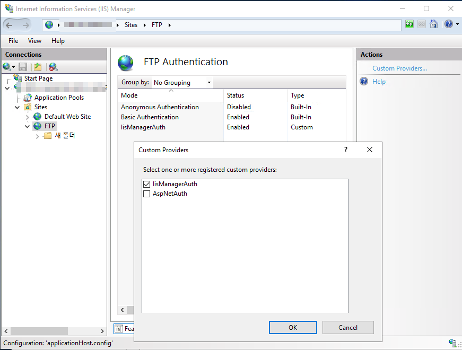Select Application Pools node
Screen dimensions: 462x350
click(x=59, y=98)
